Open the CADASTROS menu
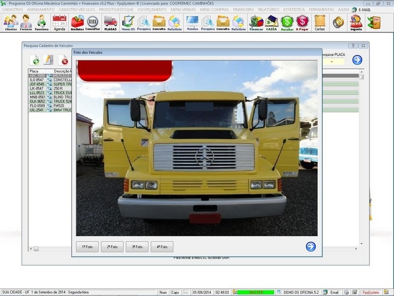Viewport: 394px width, 296px height. click(13, 9)
